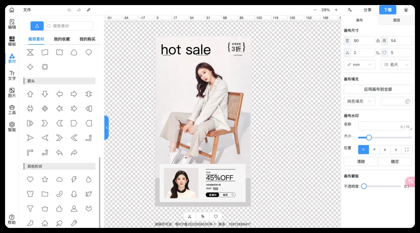Collapse the left panel with blue handle
This screenshot has width=420, height=233.
pyautogui.click(x=106, y=128)
